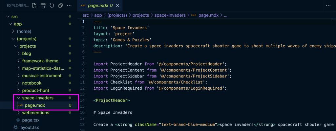Click React icon beside page.tsx
This screenshot has width=336, height=131.
18,120
